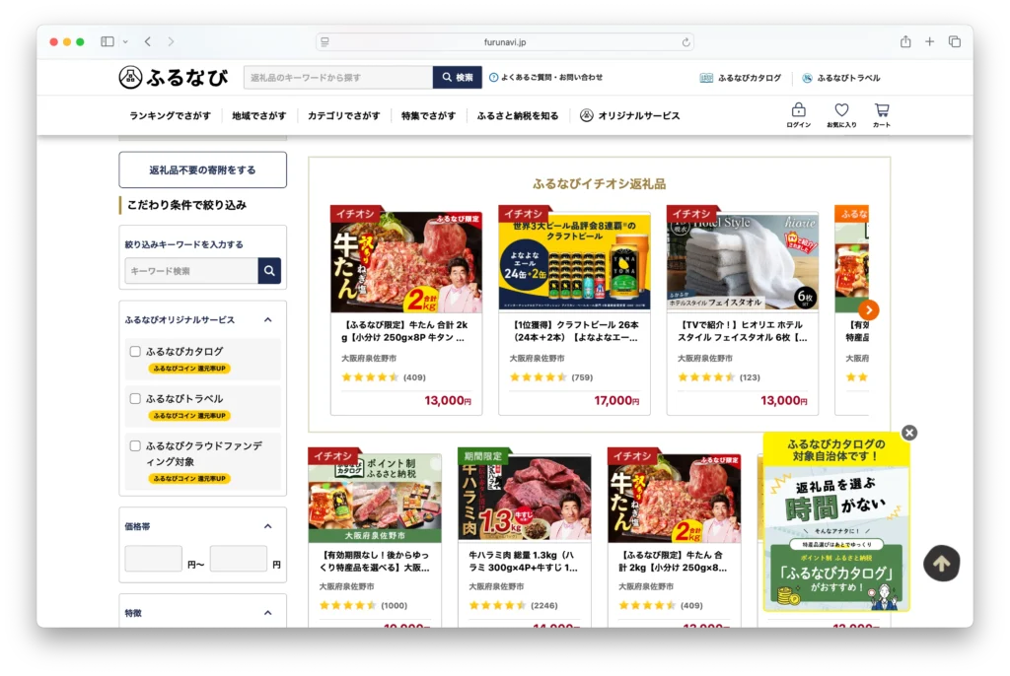Click the (2246) review count
The height and width of the screenshot is (676, 1010).
[544, 605]
